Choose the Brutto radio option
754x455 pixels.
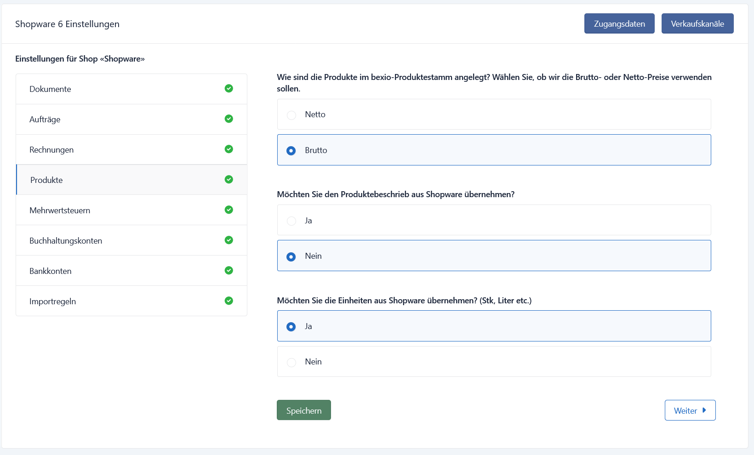(494, 150)
